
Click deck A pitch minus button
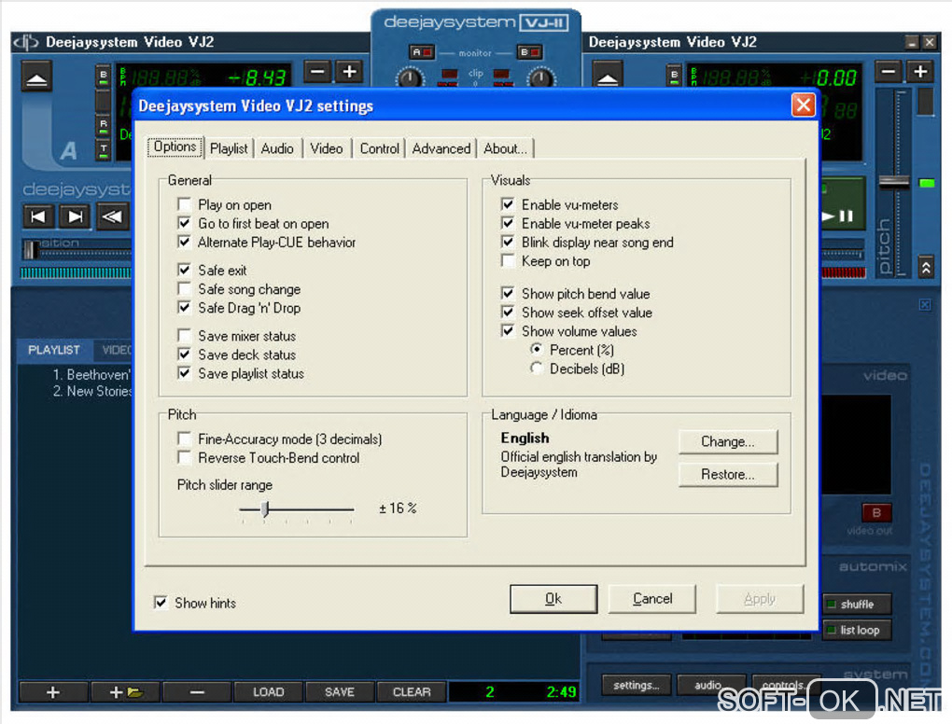tap(317, 72)
